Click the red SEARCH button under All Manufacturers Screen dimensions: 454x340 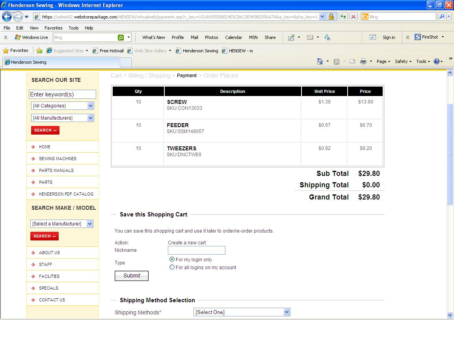tap(45, 130)
